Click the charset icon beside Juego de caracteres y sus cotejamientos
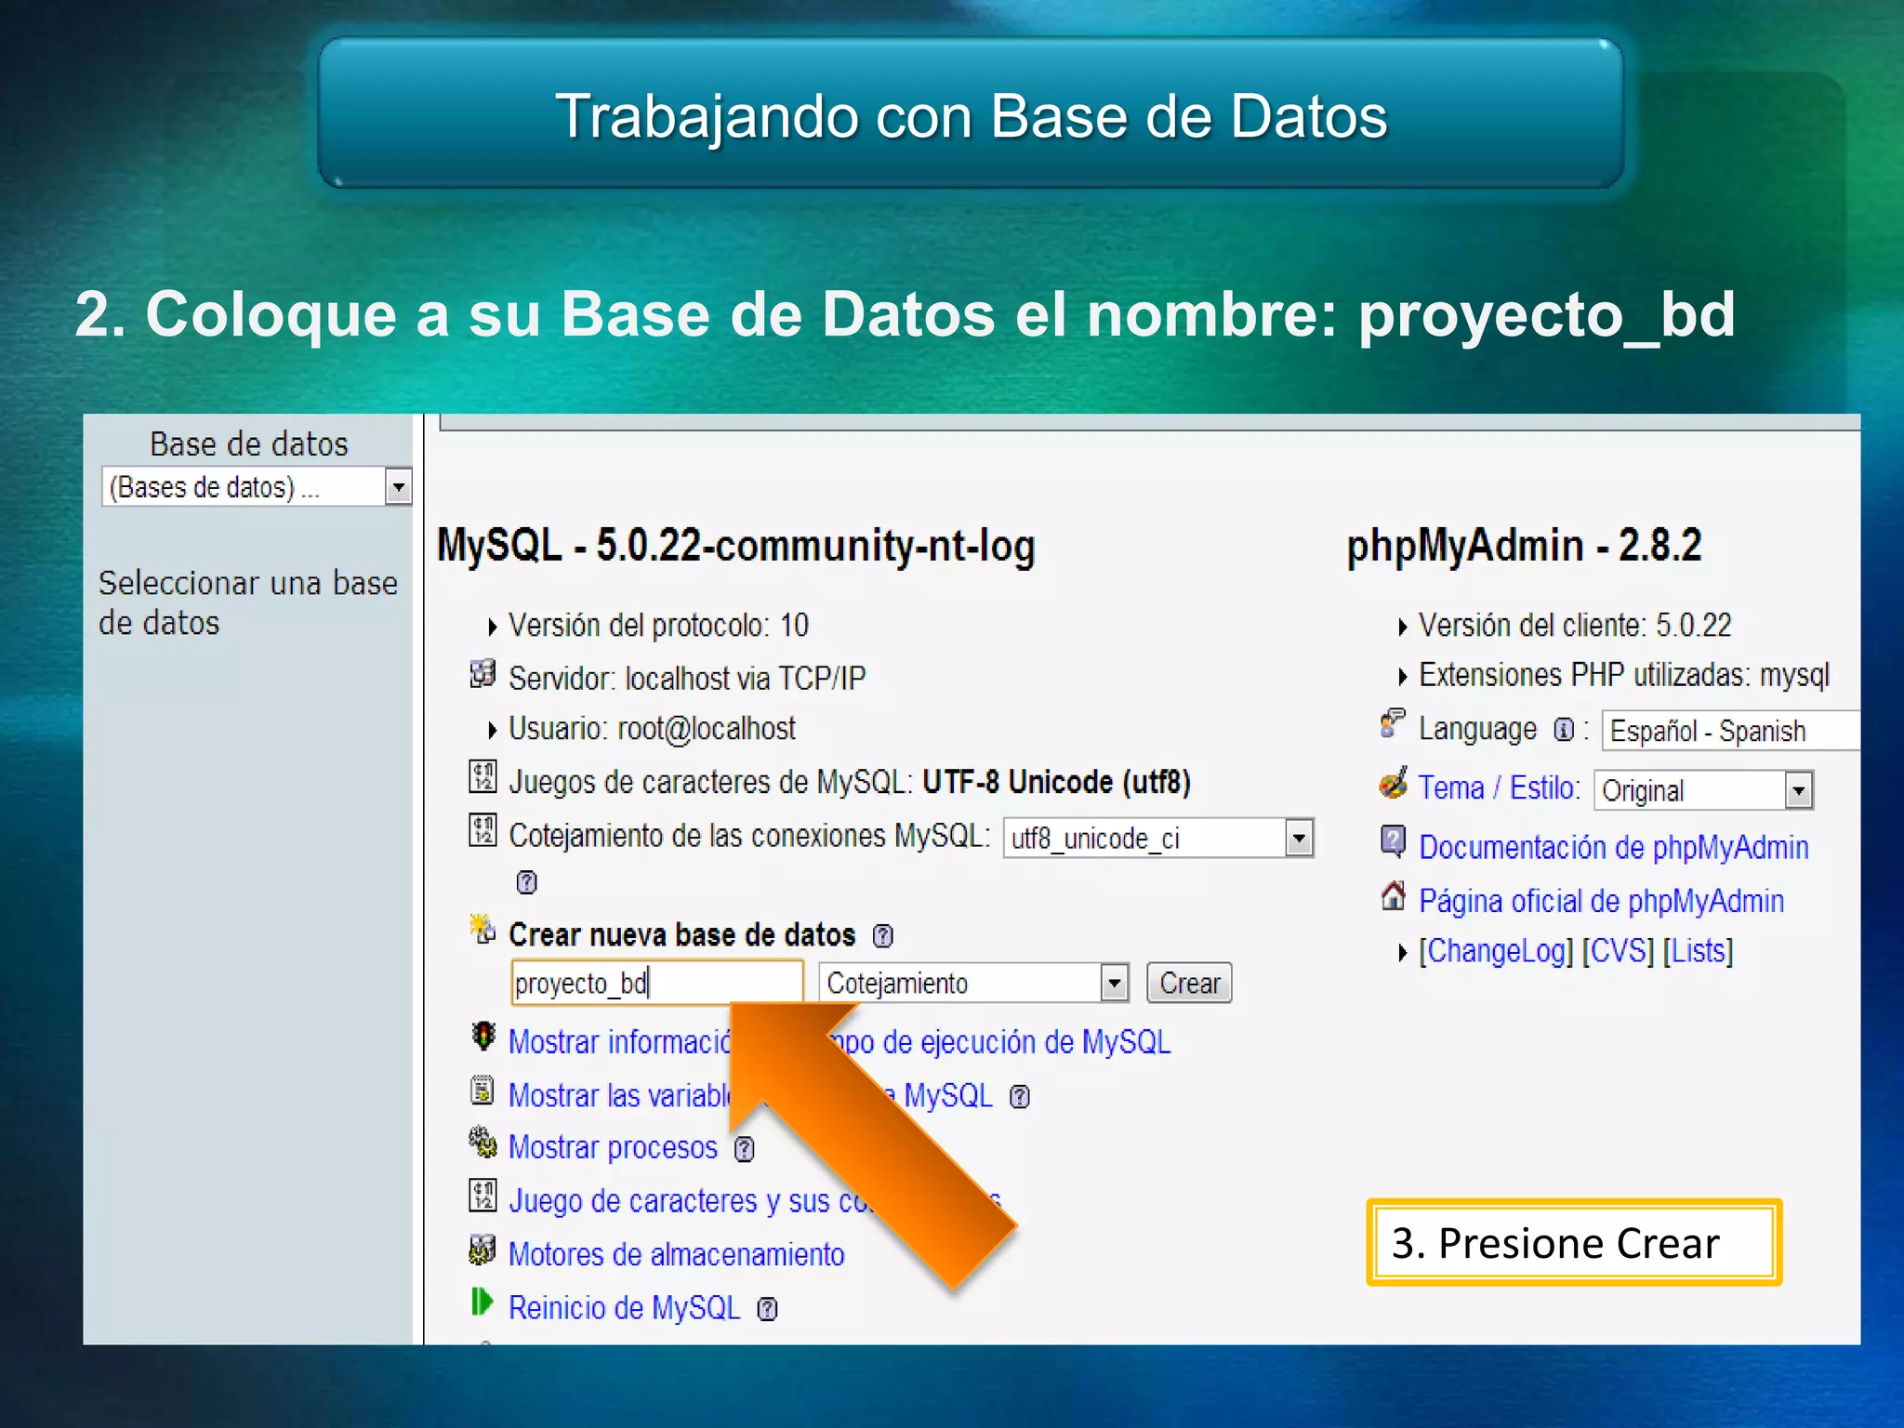The height and width of the screenshot is (1428, 1904). 483,1196
